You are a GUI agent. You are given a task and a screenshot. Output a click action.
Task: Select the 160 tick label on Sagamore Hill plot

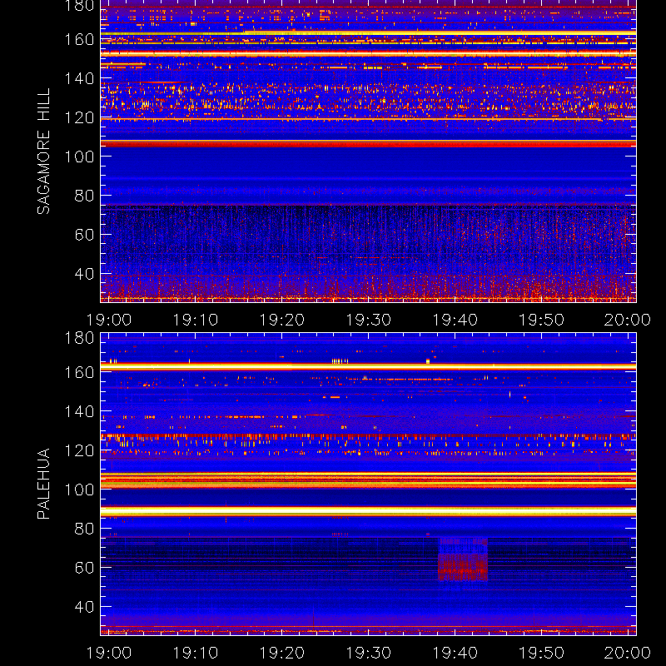(x=79, y=39)
